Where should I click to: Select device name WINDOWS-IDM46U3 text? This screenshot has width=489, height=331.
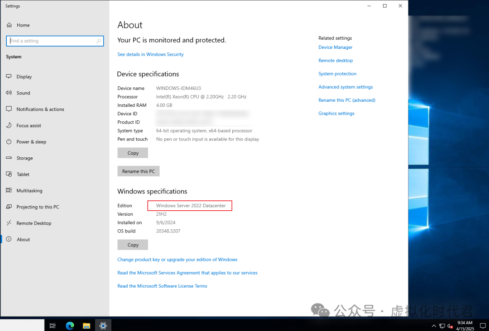pos(178,88)
